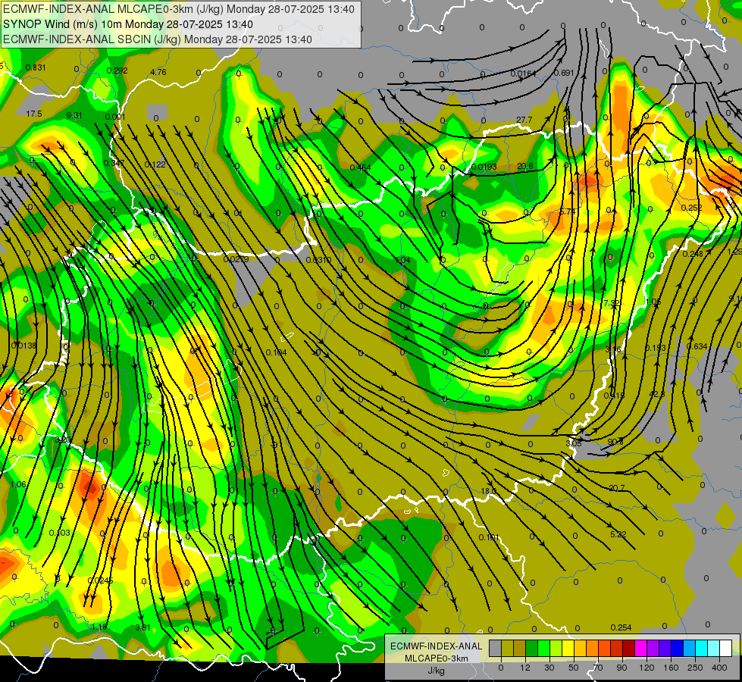Click the SYNOP Wind 10m header line
This screenshot has height=682, width=742.
click(128, 24)
